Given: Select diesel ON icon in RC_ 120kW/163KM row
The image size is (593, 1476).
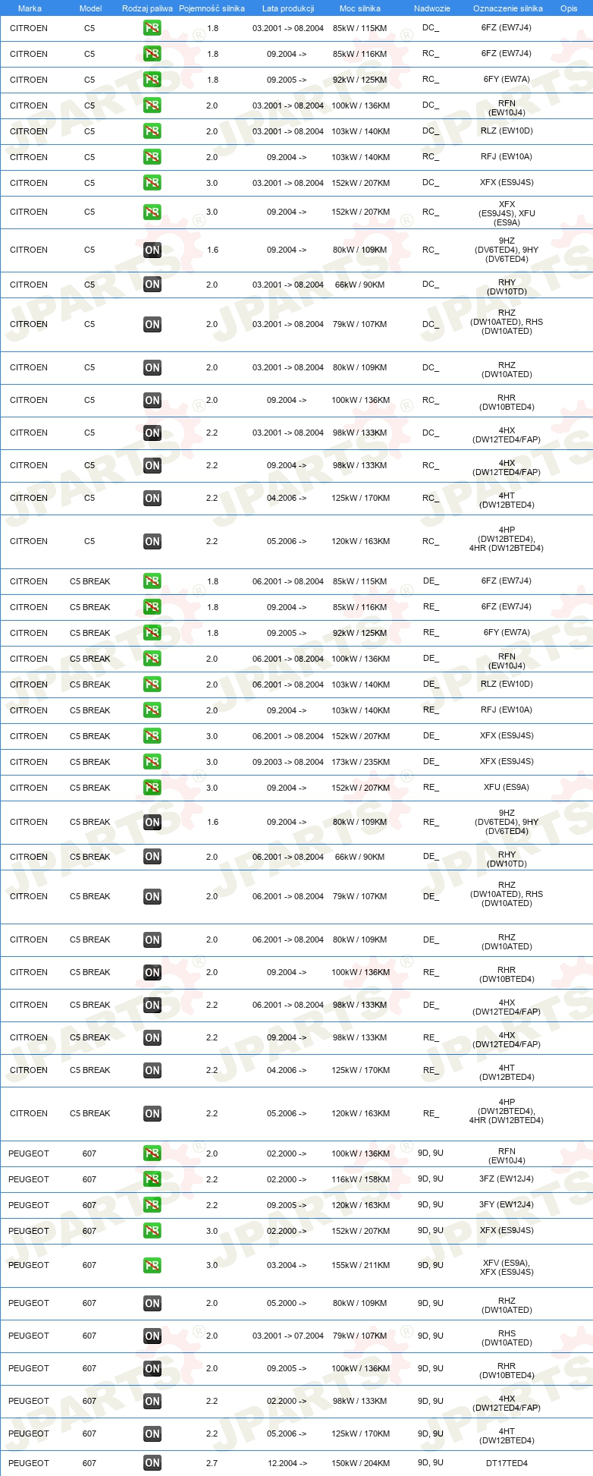Looking at the screenshot, I should point(152,541).
